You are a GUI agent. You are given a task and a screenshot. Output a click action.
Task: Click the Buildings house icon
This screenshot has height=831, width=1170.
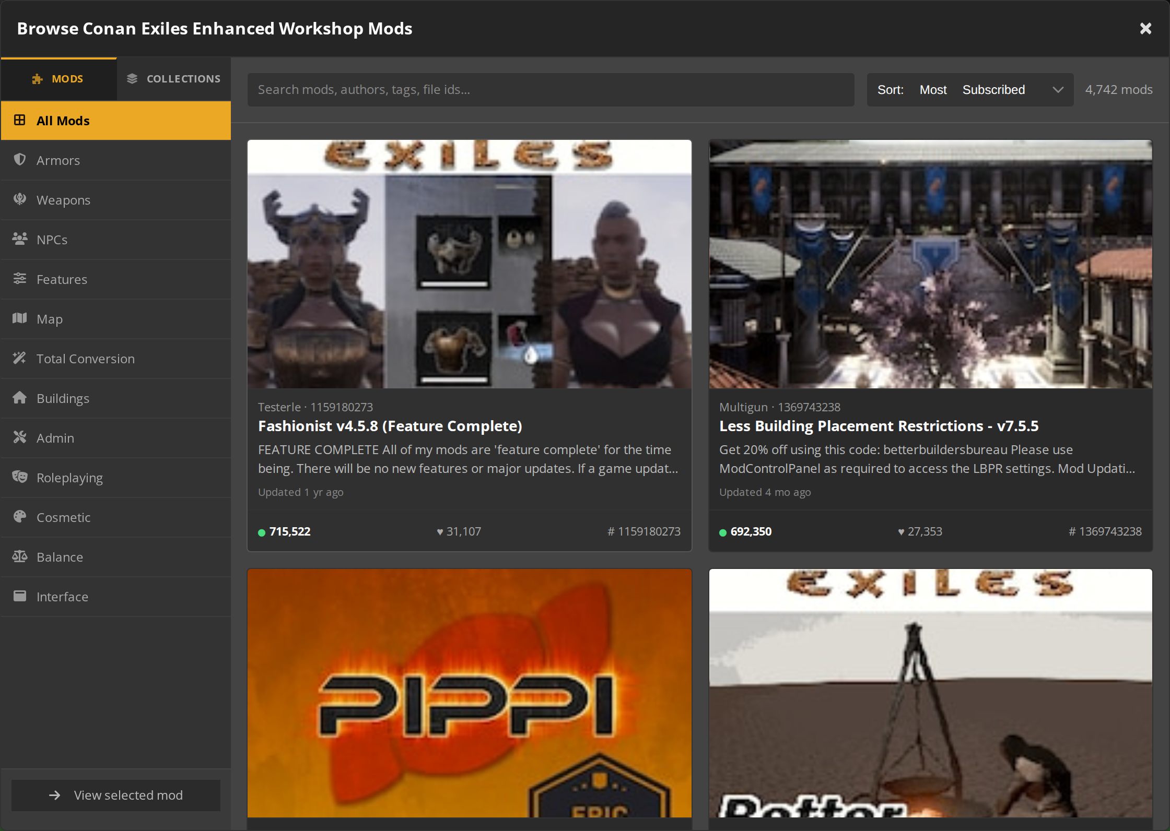[20, 398]
